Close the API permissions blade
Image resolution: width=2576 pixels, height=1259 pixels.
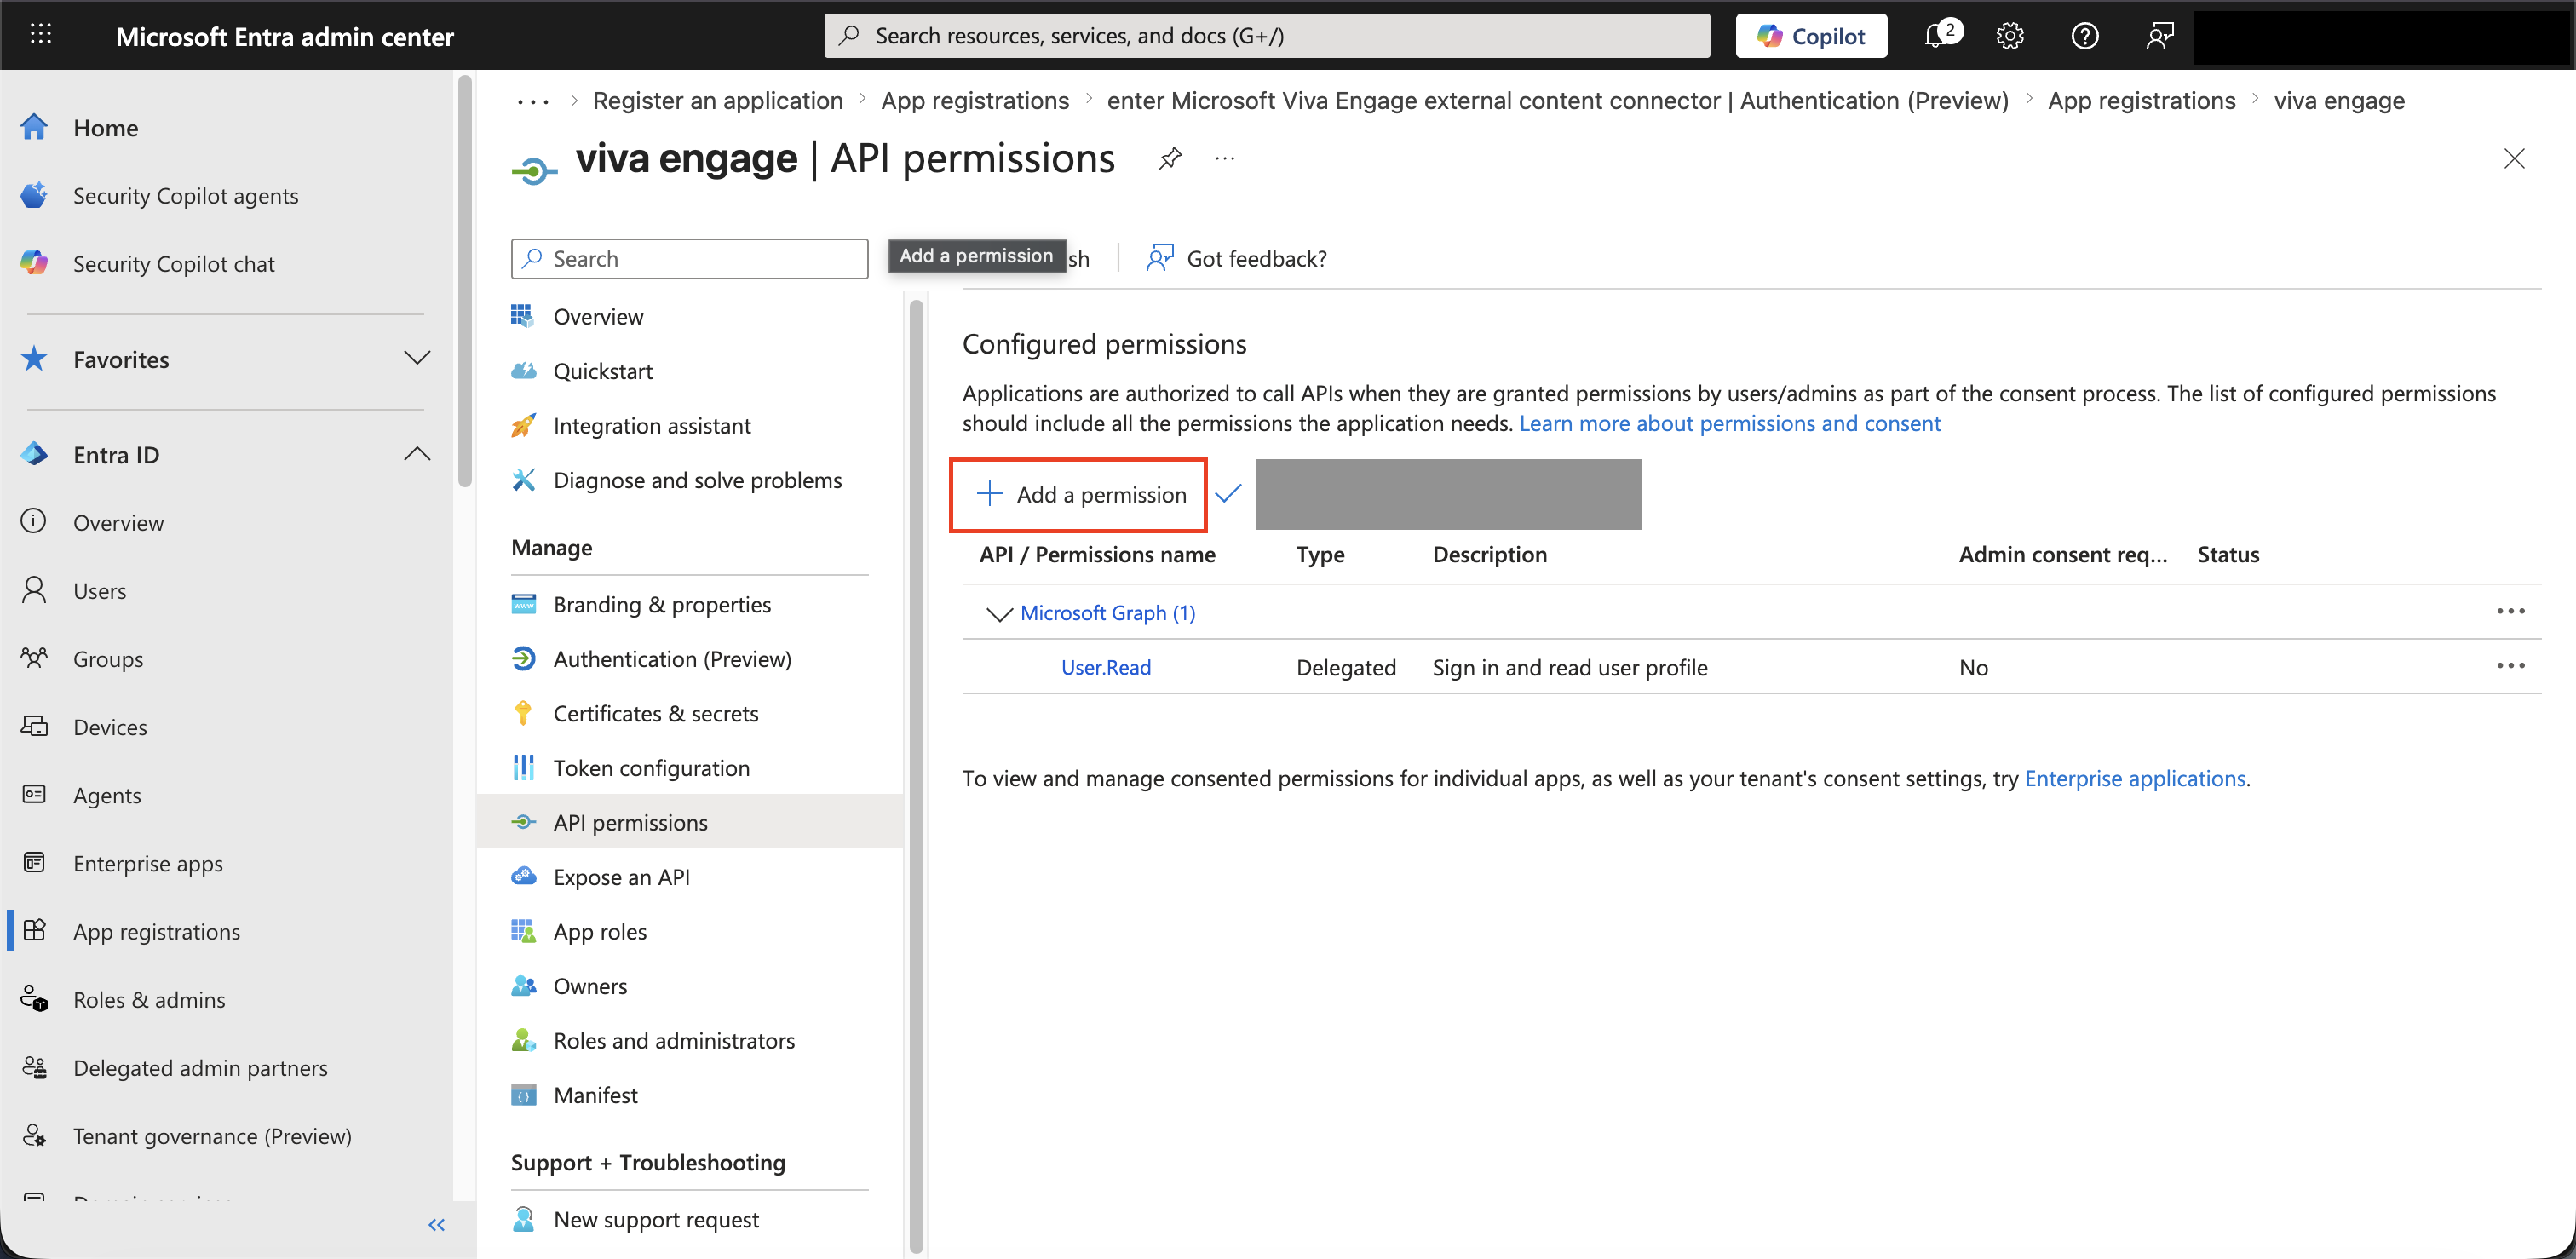2513,158
